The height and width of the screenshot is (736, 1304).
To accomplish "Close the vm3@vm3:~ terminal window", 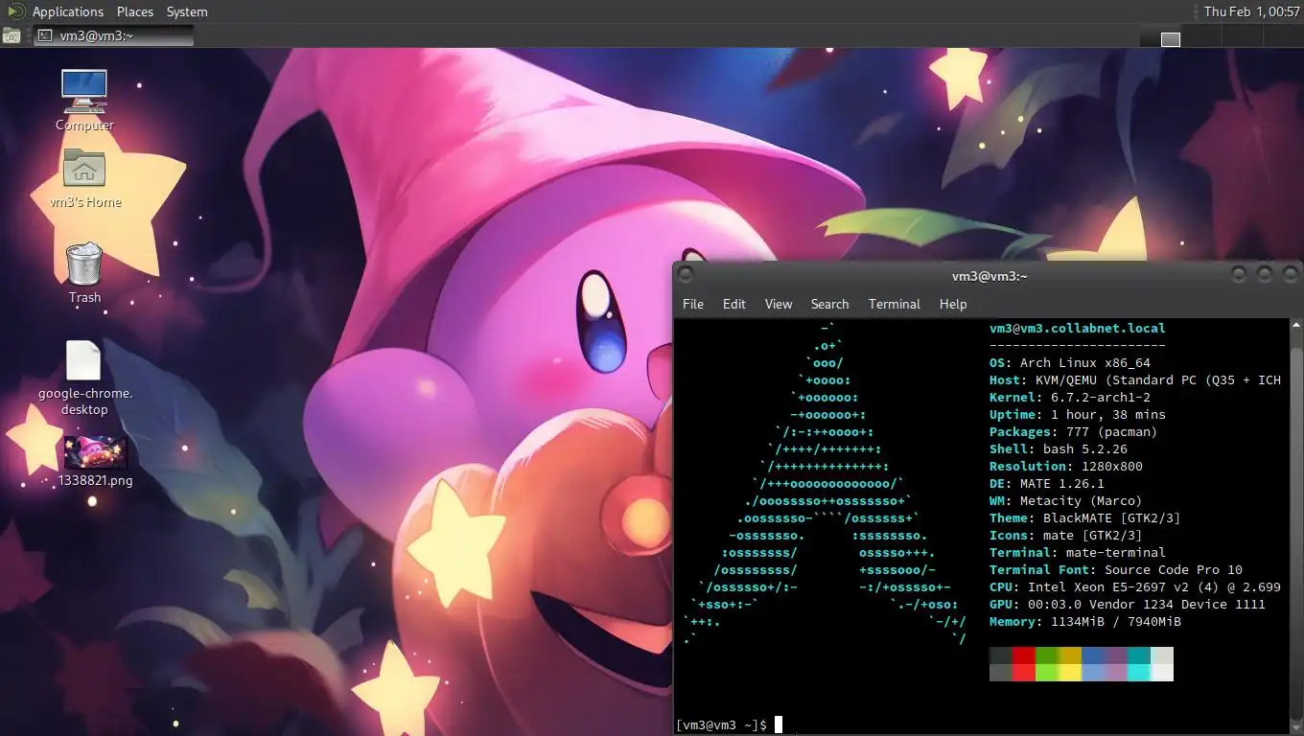I will click(1290, 275).
